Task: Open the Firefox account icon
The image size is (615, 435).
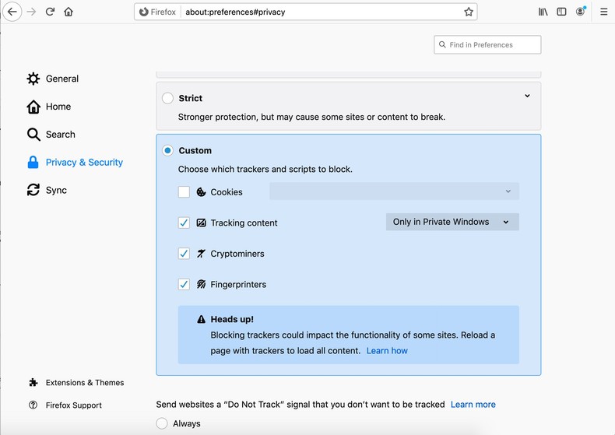Action: [580, 12]
